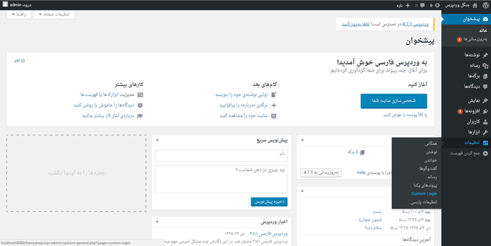Click the plus icon beside تازه
Image resolution: width=491 pixels, height=246 pixels.
tap(407, 6)
